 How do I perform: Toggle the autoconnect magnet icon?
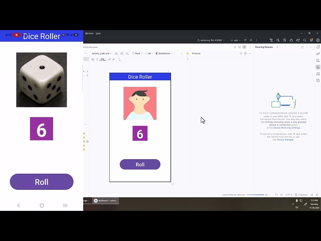(x=97, y=59)
